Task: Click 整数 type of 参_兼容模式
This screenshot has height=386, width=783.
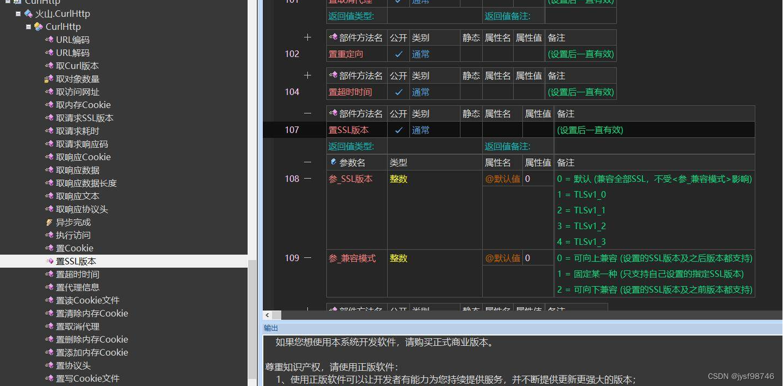Action: pos(399,258)
